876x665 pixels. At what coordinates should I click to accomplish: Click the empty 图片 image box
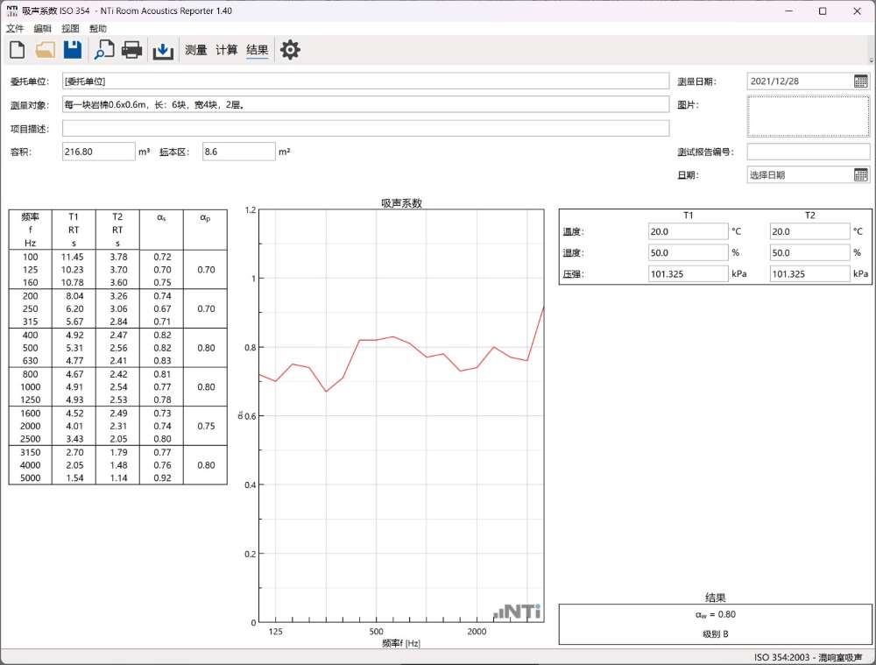pos(808,117)
